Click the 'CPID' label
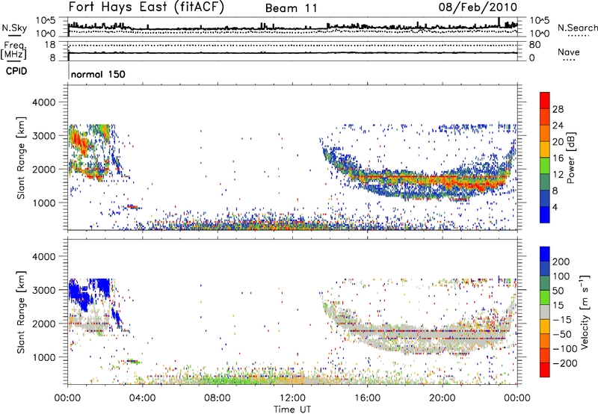 pos(16,71)
